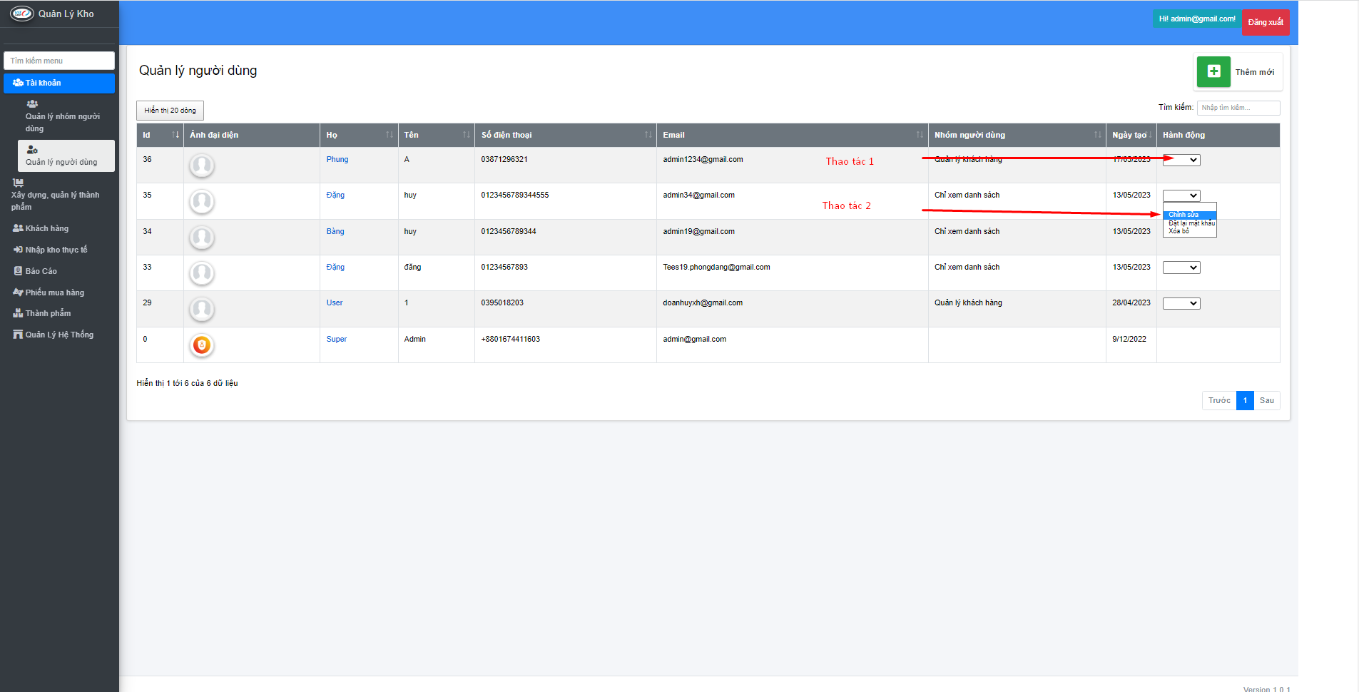Open the Super user link
This screenshot has height=692, width=1359.
pyautogui.click(x=337, y=339)
